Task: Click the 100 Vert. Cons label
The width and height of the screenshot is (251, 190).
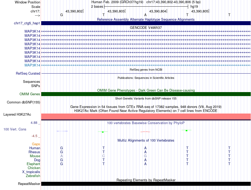Action: pos(15,129)
